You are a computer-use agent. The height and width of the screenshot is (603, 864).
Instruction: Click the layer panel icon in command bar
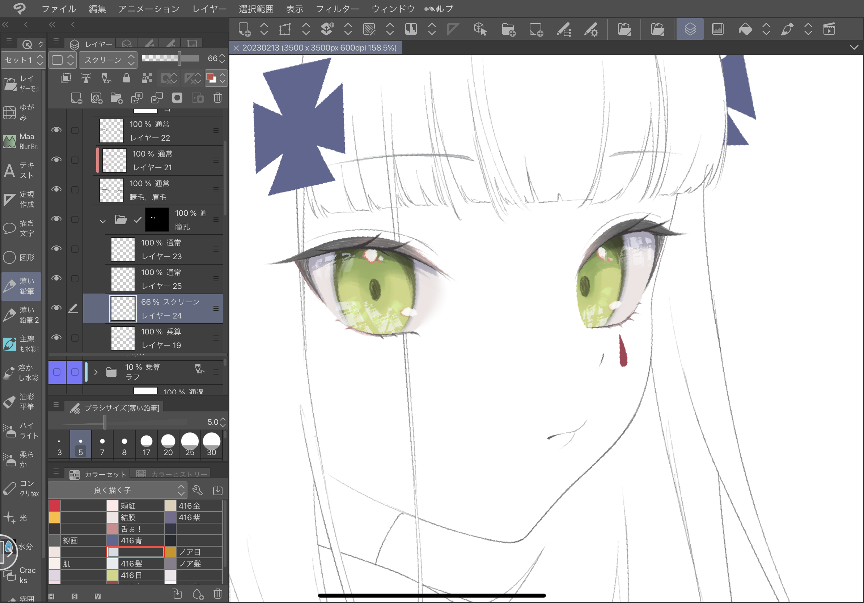(690, 29)
